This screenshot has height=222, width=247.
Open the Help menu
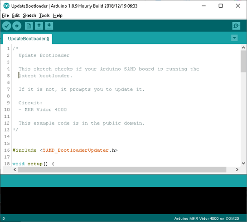pyautogui.click(x=58, y=15)
